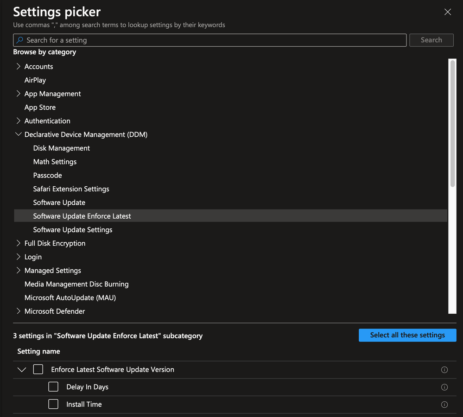The image size is (463, 417).
Task: Click Select all these settings button
Action: 407,335
